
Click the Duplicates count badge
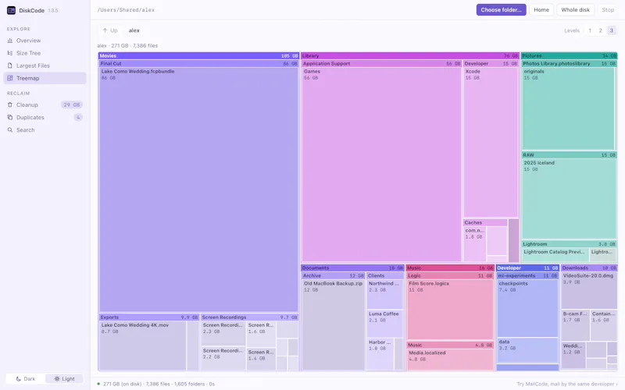click(x=78, y=118)
